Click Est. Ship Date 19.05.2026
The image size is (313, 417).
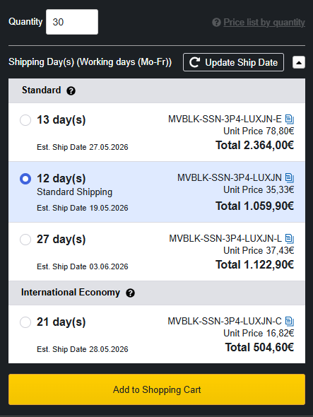tap(83, 208)
